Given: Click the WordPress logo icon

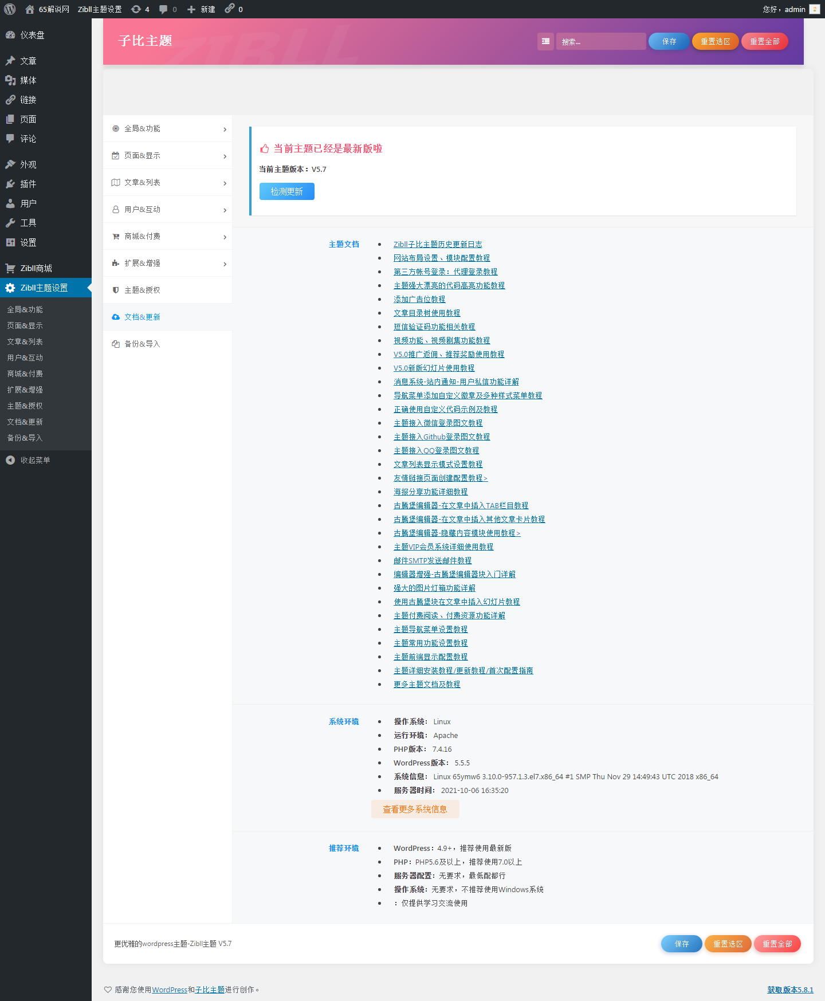Looking at the screenshot, I should (10, 9).
